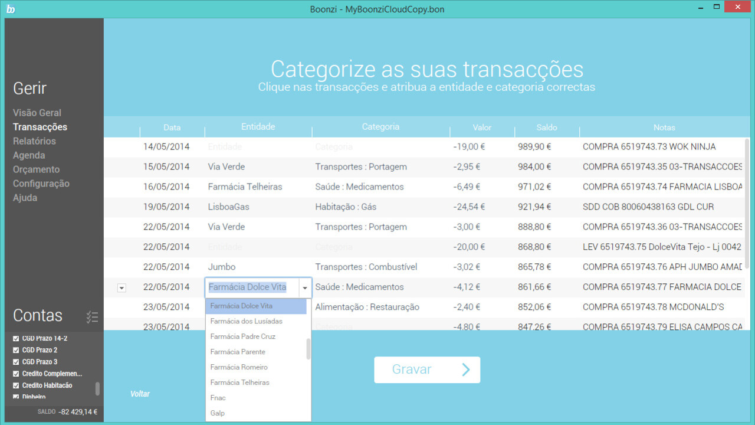The width and height of the screenshot is (755, 425).
Task: Minimize the Boonzi window
Action: [700, 8]
